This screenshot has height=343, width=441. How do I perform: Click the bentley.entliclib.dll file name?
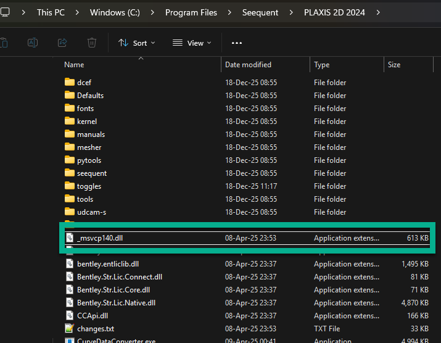click(108, 264)
